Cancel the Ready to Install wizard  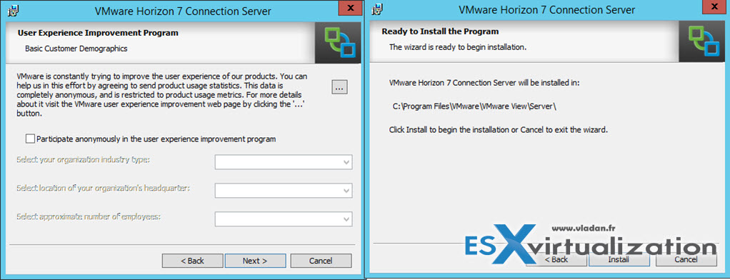(686, 259)
